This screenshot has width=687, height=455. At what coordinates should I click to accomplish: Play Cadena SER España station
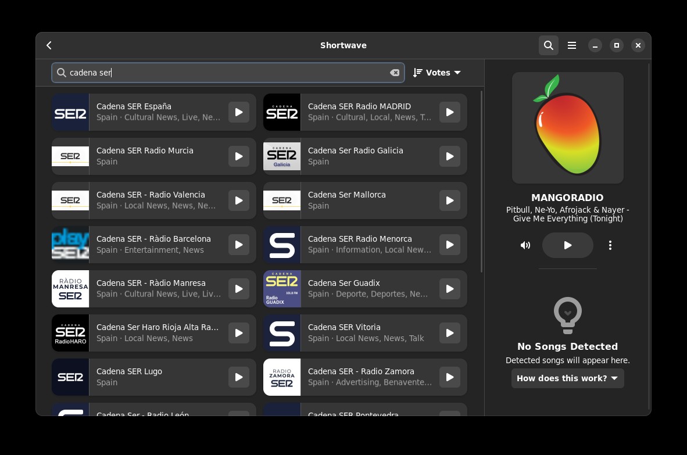[x=239, y=112]
